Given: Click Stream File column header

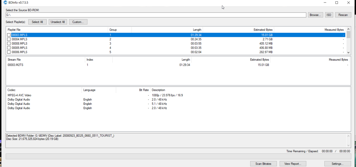Looking at the screenshot, I should tap(45, 60).
